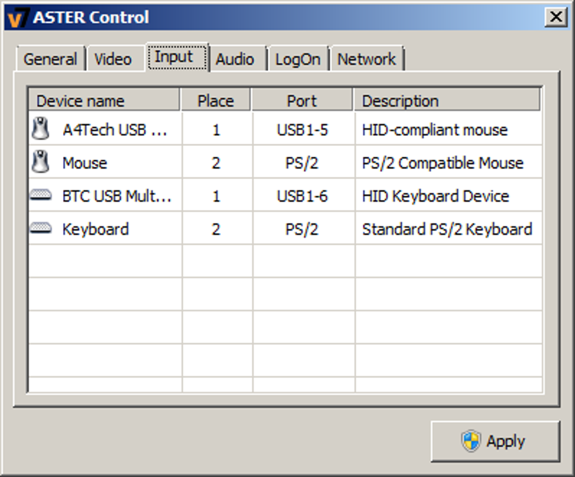Screen dimensions: 575x477
Task: Click the PS/2 Mouse row icon
Action: (41, 162)
